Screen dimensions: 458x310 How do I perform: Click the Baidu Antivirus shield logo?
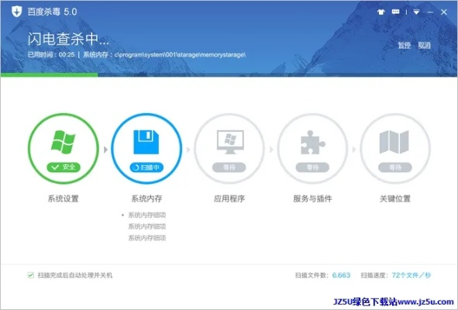tap(16, 12)
